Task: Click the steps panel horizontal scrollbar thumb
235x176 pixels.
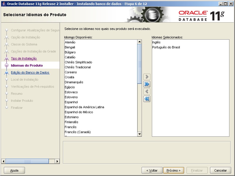Action: pos(27,161)
